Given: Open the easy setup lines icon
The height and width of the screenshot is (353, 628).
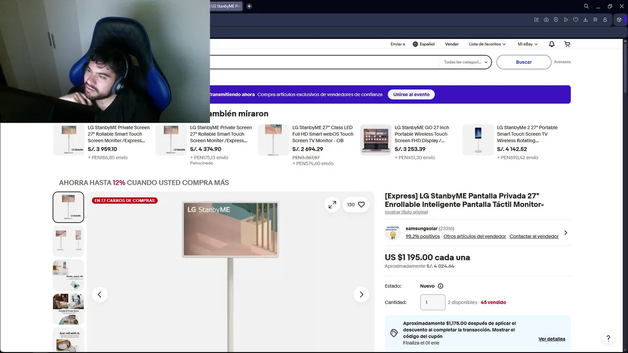Looking at the screenshot, I should pos(595,20).
